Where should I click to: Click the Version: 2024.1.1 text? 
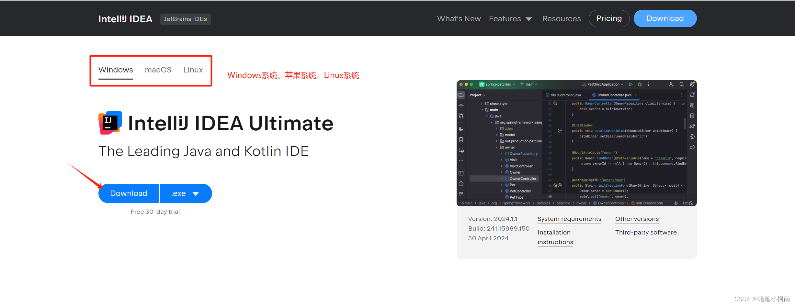(x=493, y=219)
